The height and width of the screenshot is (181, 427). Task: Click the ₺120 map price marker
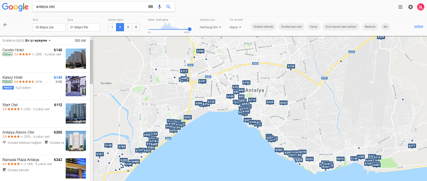tap(291, 66)
